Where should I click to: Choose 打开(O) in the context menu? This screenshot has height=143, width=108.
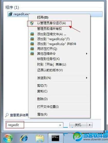point(43,17)
